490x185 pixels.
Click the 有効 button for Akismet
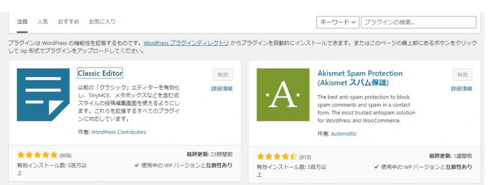462,75
